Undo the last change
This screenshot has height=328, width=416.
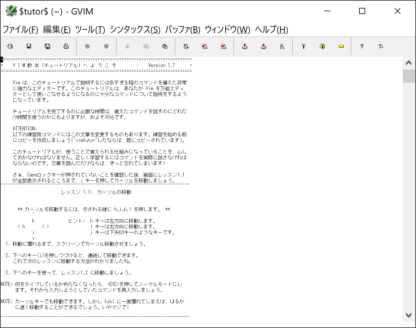[x=87, y=46]
